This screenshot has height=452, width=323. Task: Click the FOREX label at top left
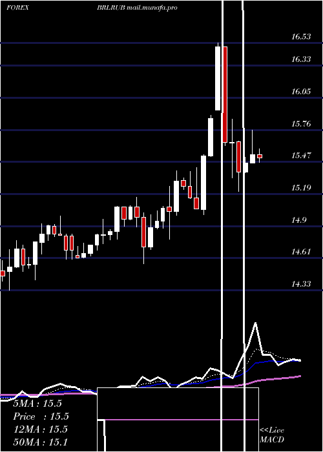coord(17,8)
